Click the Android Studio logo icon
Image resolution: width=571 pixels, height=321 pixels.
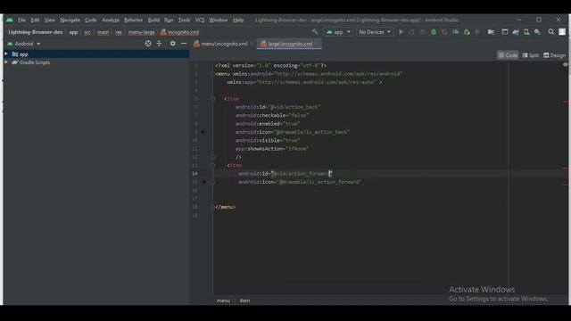click(x=10, y=20)
